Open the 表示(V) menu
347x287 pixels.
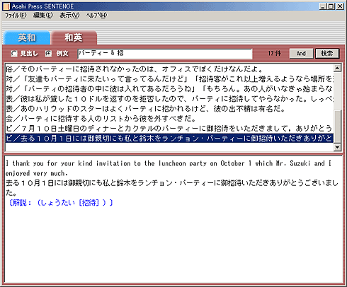point(69,16)
